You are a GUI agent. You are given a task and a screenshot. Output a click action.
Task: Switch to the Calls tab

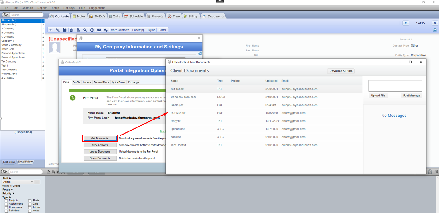pyautogui.click(x=115, y=16)
